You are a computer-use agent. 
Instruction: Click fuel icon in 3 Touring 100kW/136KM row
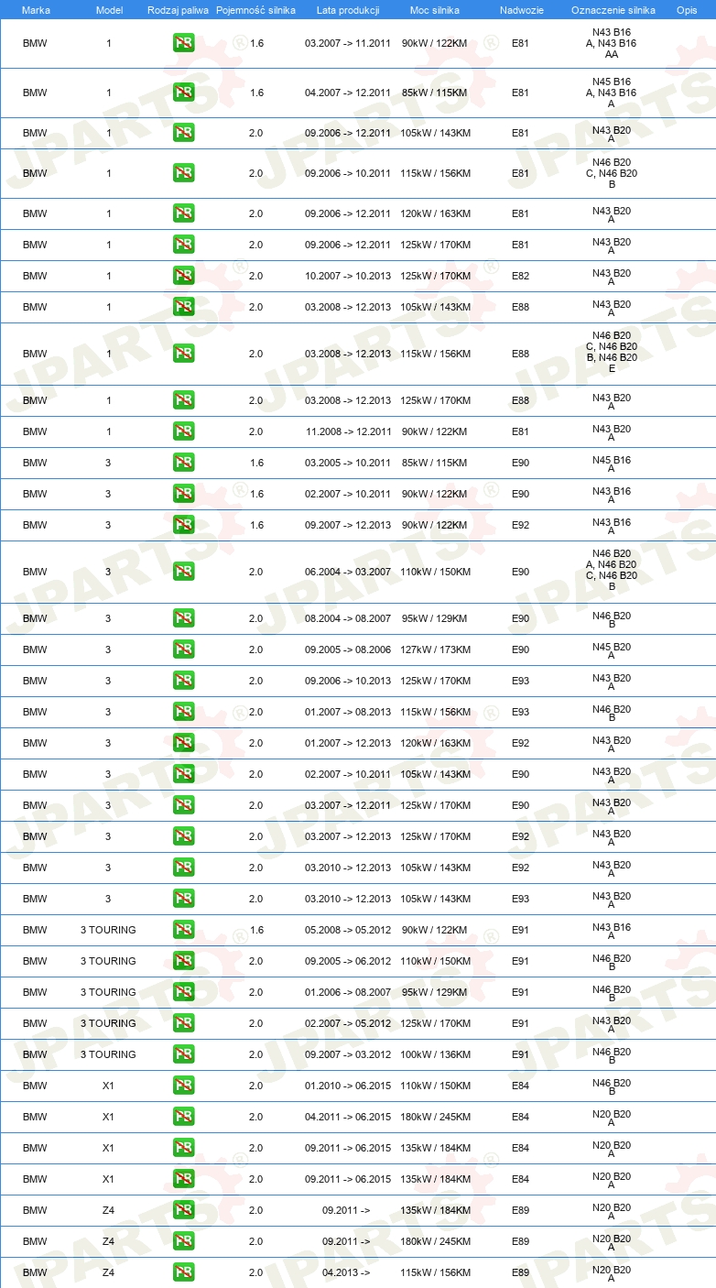tap(183, 1054)
